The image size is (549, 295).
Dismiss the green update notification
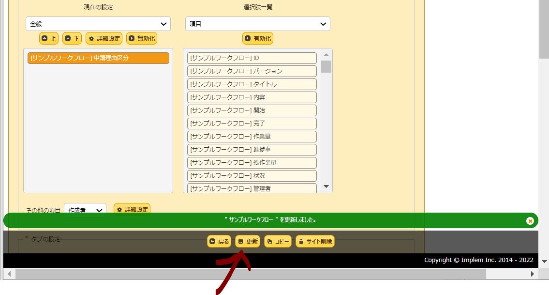[x=530, y=220]
